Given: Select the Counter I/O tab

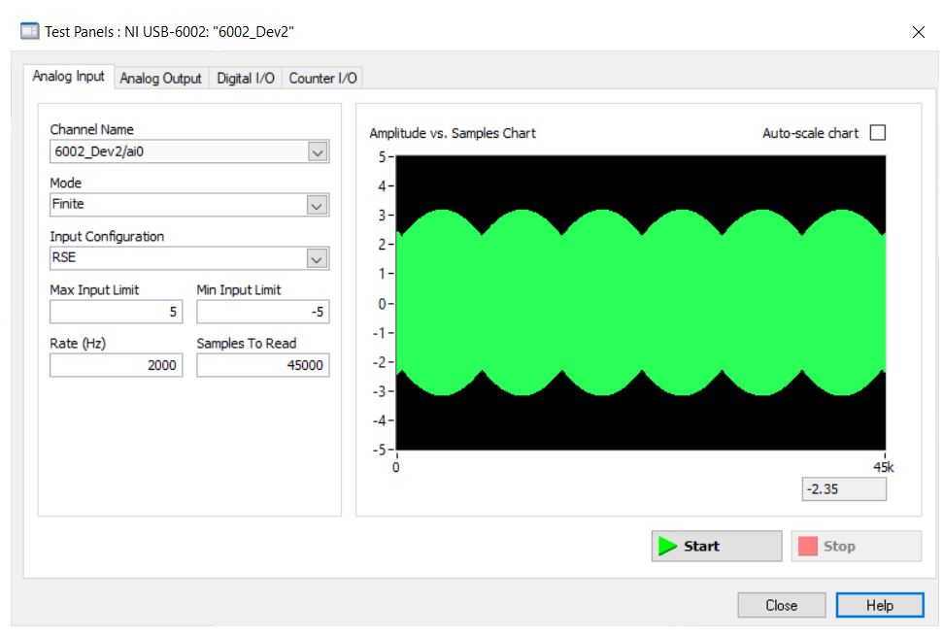Looking at the screenshot, I should (x=322, y=79).
